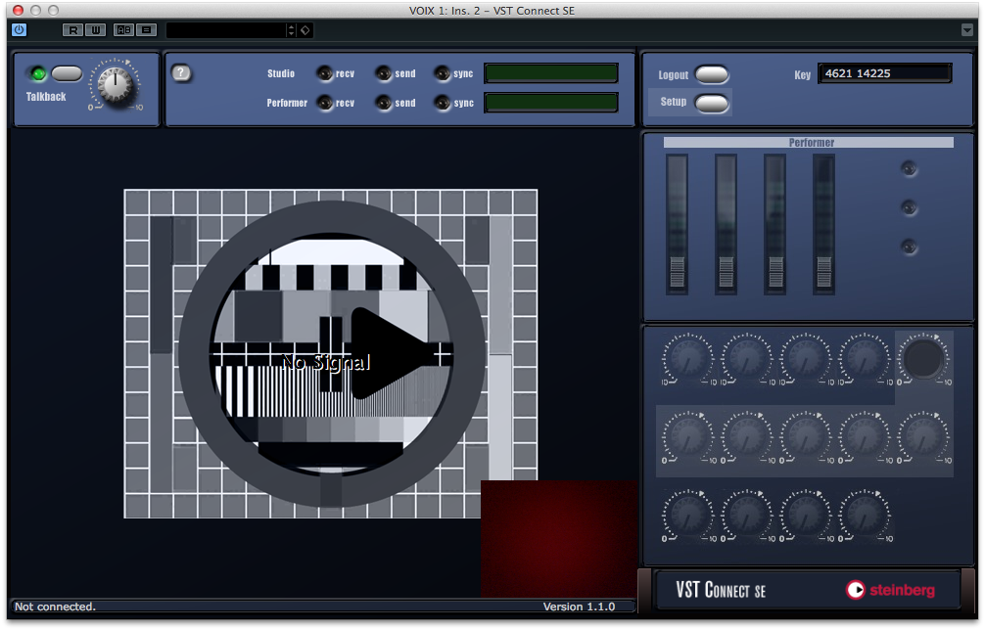Click second knob in bottom knob row
Viewport: 985px width, 630px height.
point(747,516)
